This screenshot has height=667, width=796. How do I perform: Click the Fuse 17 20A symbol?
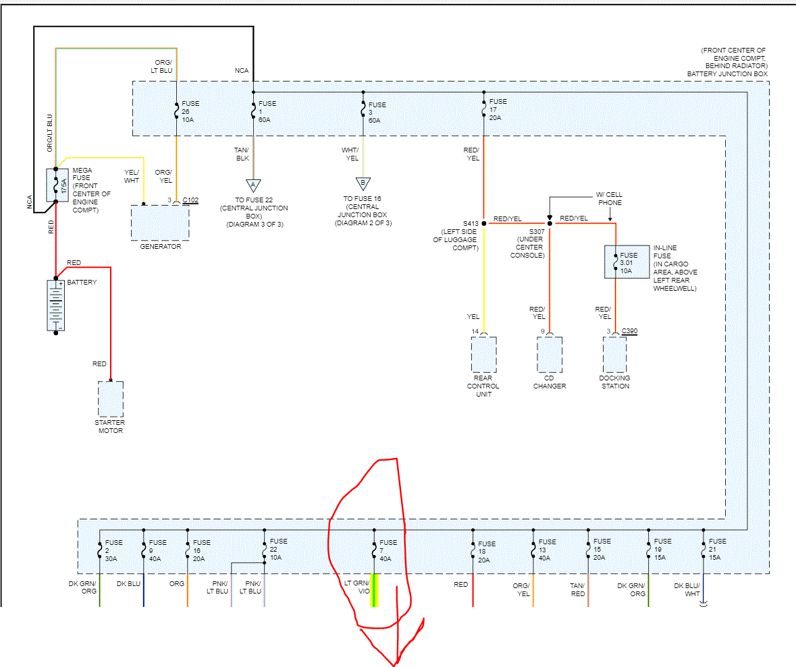click(x=484, y=109)
